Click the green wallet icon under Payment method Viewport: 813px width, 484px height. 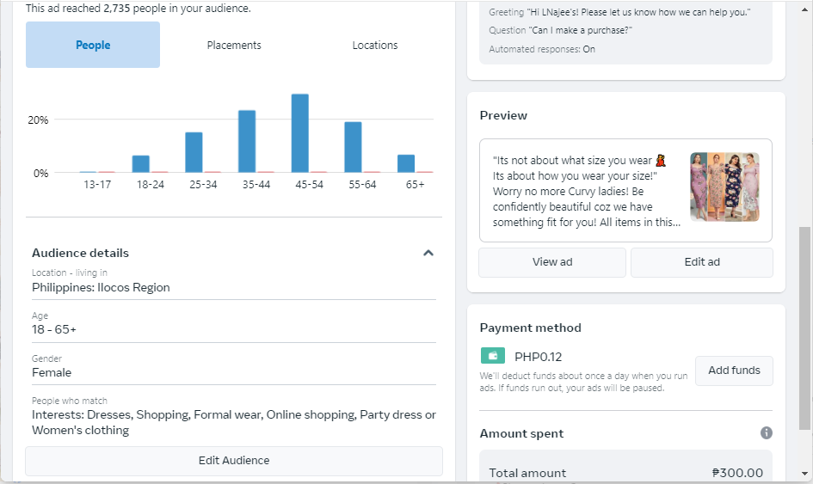pyautogui.click(x=493, y=356)
